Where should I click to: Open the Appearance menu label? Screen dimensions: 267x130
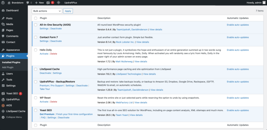13,50
